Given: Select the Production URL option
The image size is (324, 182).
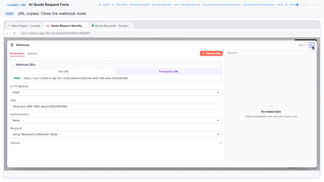Looking at the screenshot, I should (x=169, y=72).
